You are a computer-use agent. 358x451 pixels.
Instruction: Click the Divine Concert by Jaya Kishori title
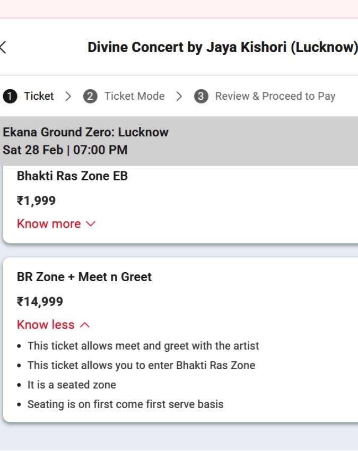(x=223, y=47)
